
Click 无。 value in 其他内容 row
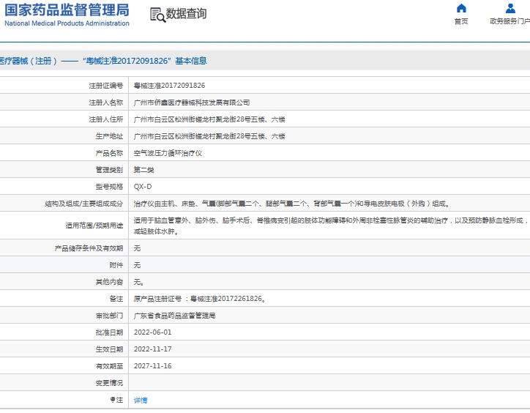coord(138,282)
